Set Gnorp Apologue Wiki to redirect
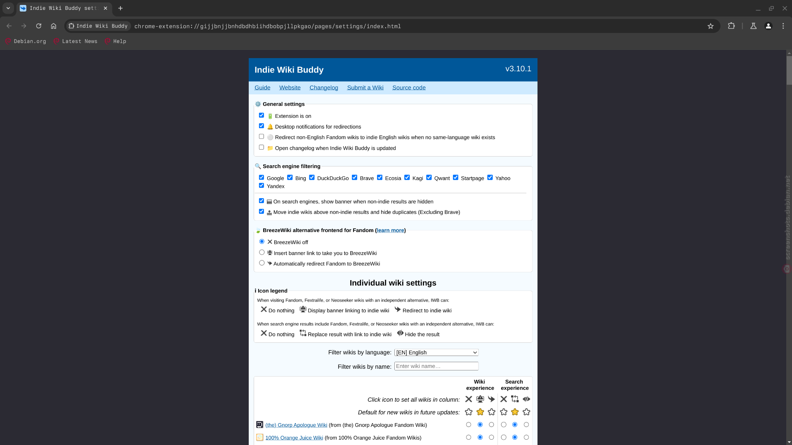Viewport: 792px width, 445px height. [491, 425]
